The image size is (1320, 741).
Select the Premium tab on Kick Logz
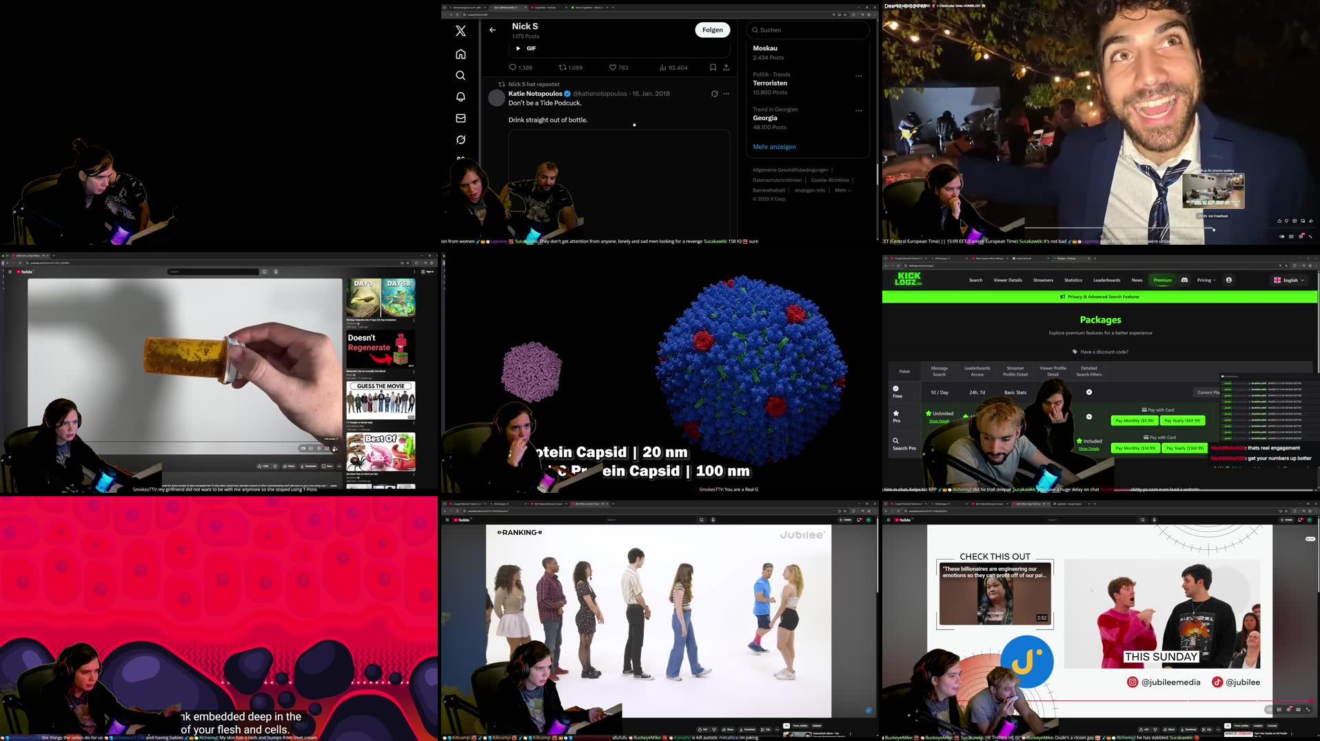coord(1162,280)
